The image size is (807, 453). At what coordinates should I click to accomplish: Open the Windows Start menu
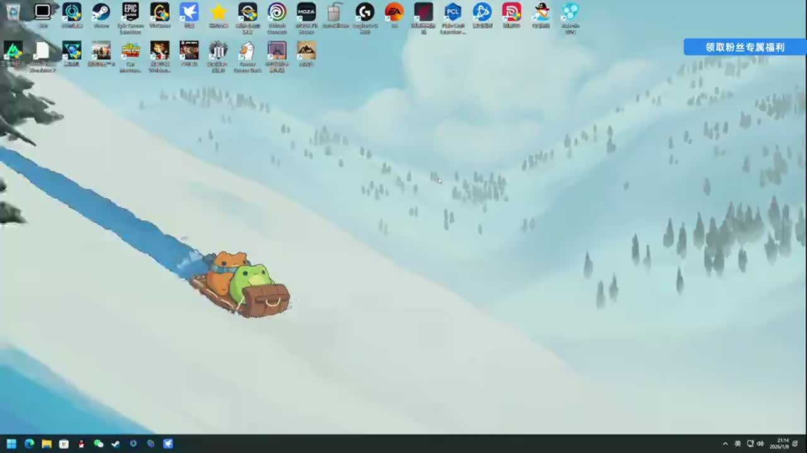(11, 444)
